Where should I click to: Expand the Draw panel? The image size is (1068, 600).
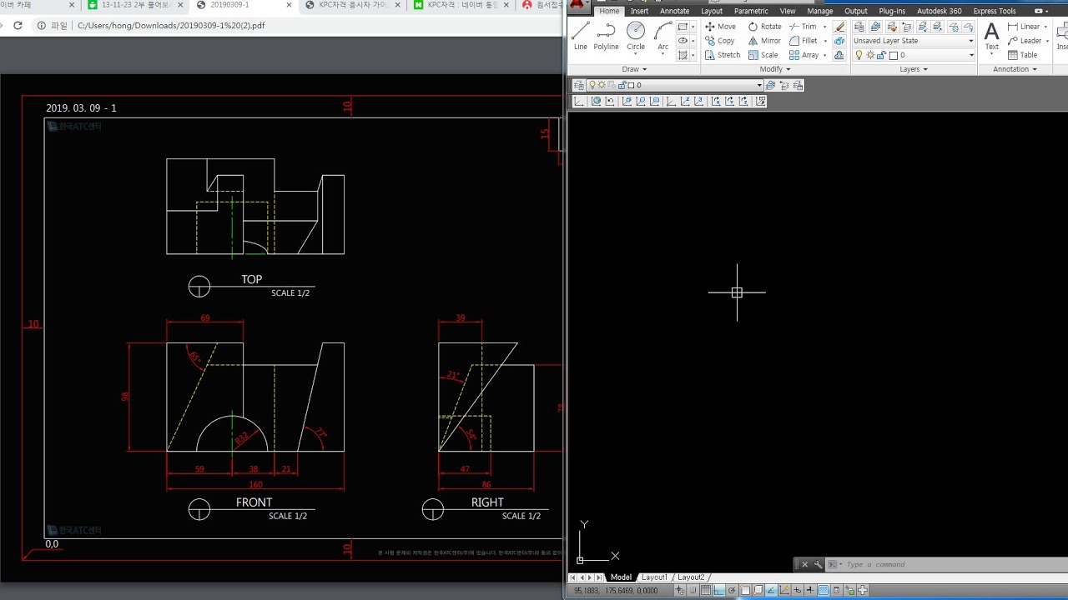[634, 69]
